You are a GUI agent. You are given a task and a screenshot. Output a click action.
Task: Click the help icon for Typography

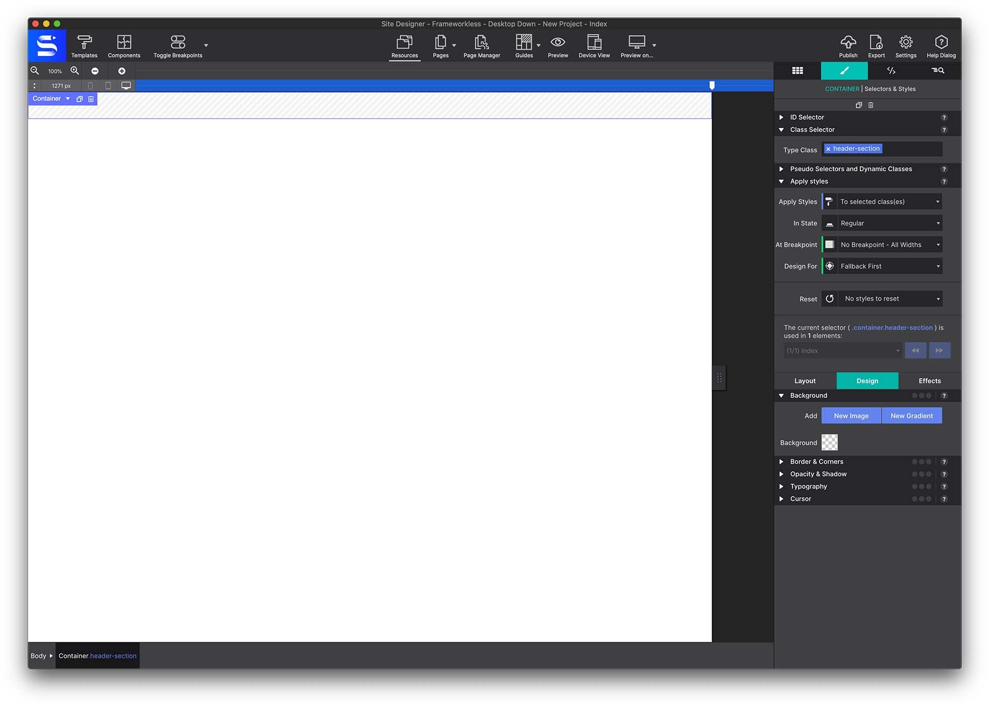tap(944, 486)
